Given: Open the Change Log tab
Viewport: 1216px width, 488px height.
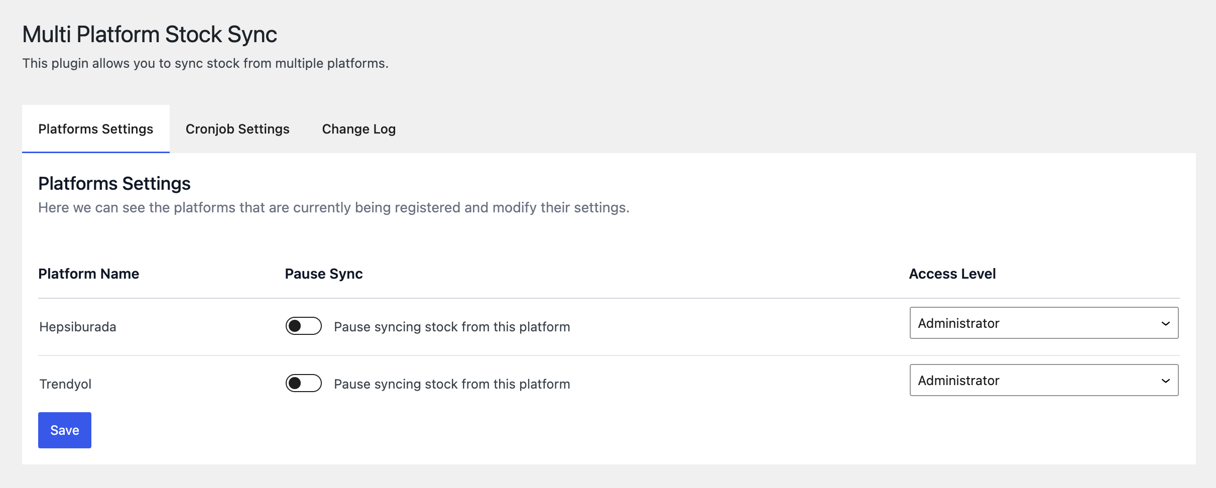Looking at the screenshot, I should click(x=358, y=129).
